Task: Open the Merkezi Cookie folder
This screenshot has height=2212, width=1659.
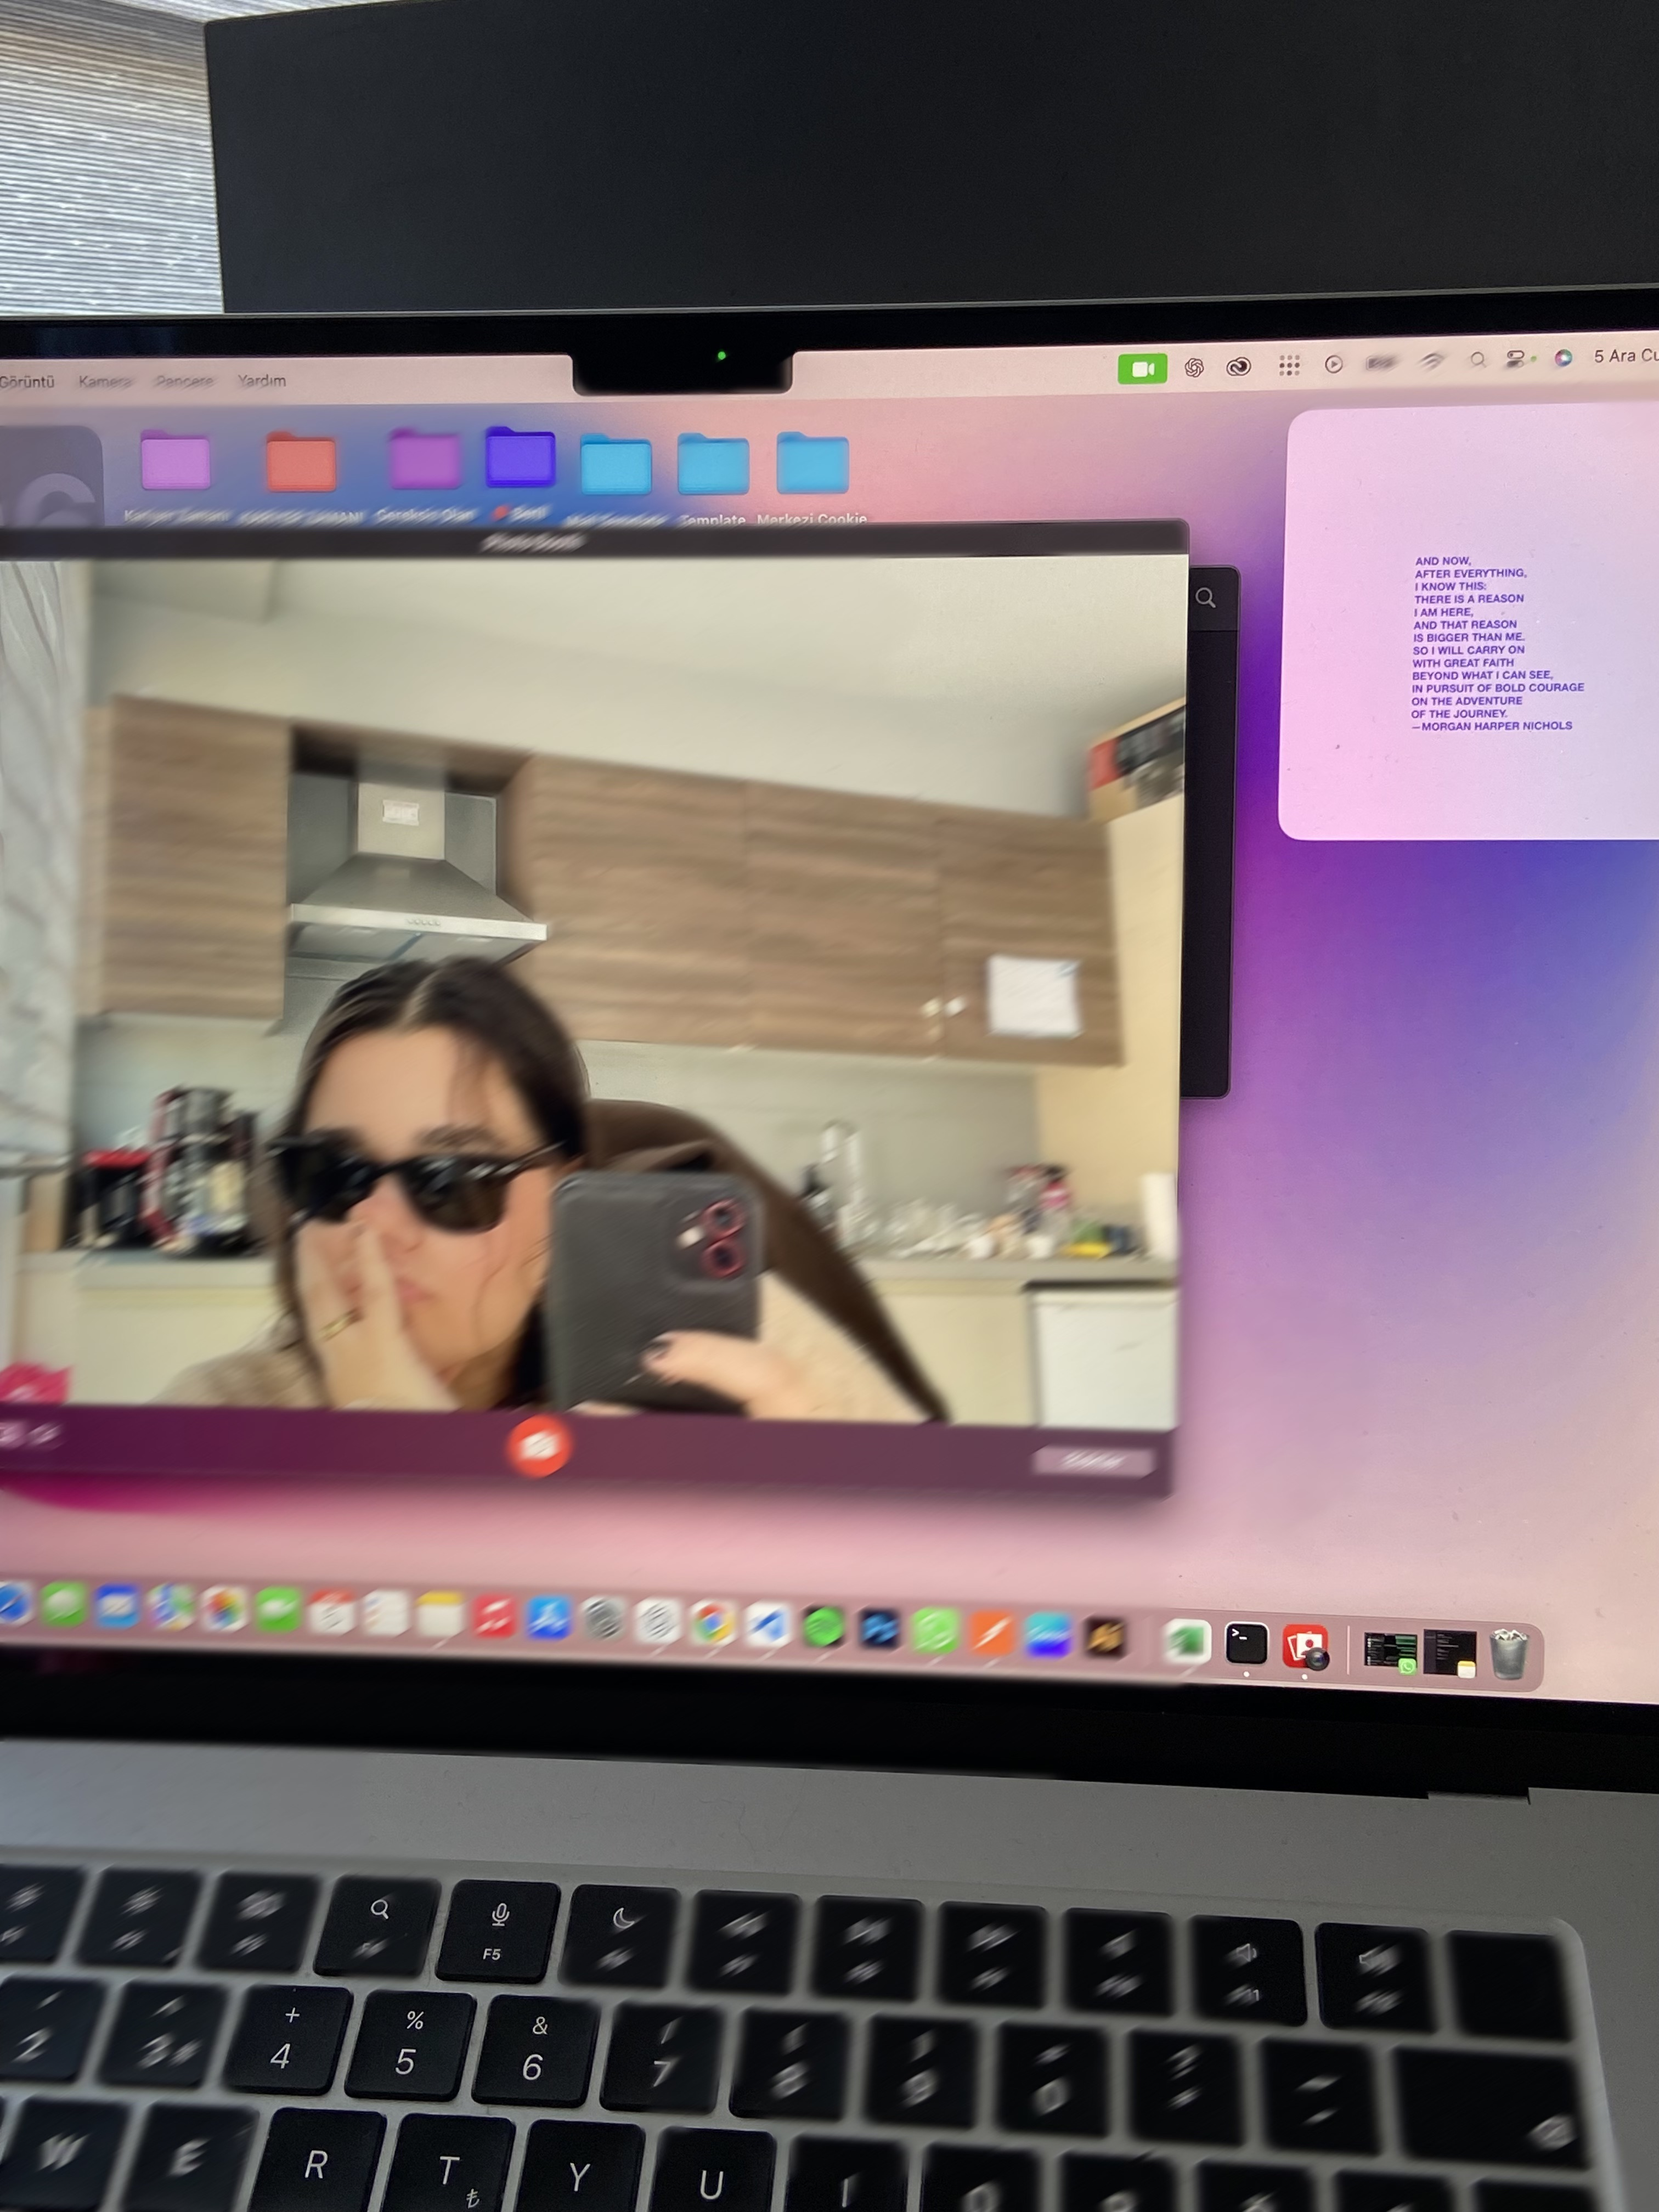Action: pyautogui.click(x=812, y=465)
